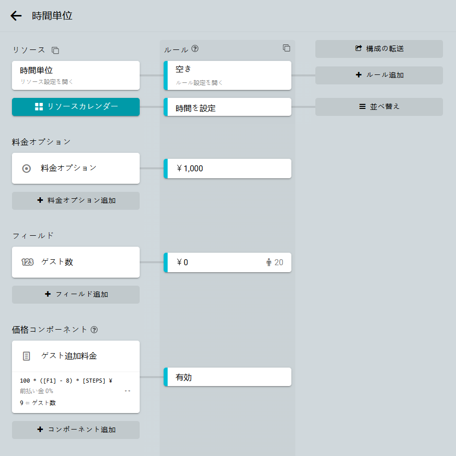Open the 時間を設定 rule card
The height and width of the screenshot is (456, 456).
coord(228,107)
